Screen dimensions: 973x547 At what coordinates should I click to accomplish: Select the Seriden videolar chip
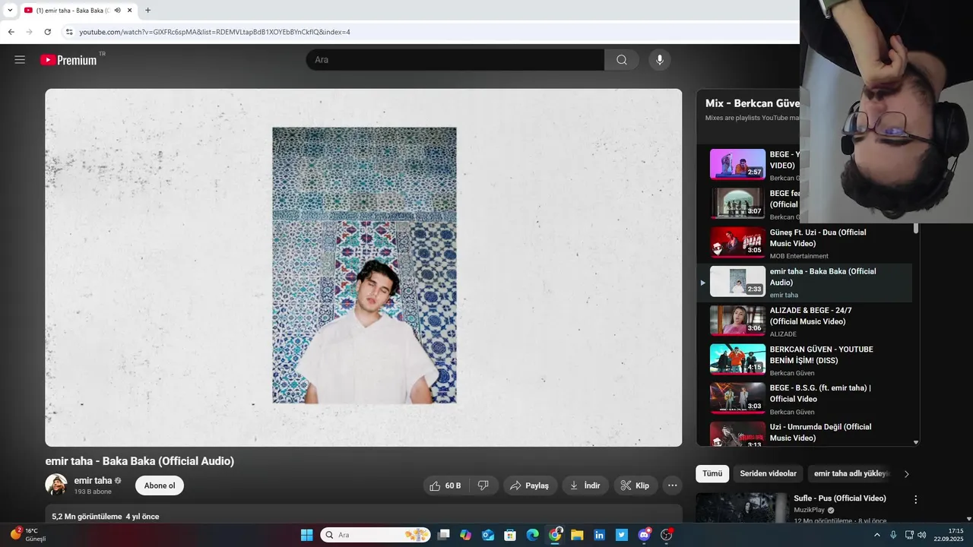pyautogui.click(x=769, y=473)
